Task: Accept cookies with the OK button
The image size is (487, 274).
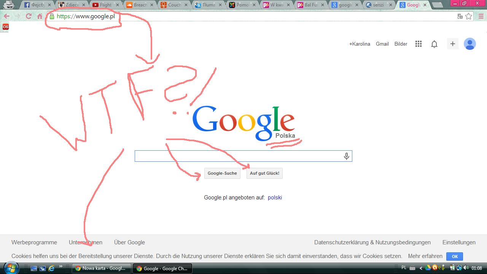Action: pos(455,256)
